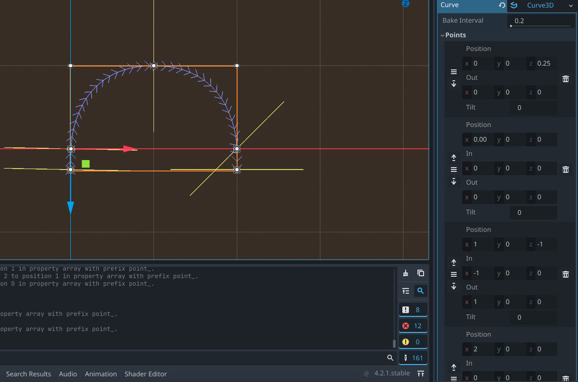Open the Curve3D resource dropdown
This screenshot has width=578, height=382.
(x=571, y=6)
